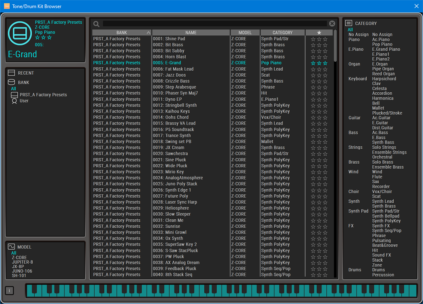Click the User bank icon

pos(14,101)
